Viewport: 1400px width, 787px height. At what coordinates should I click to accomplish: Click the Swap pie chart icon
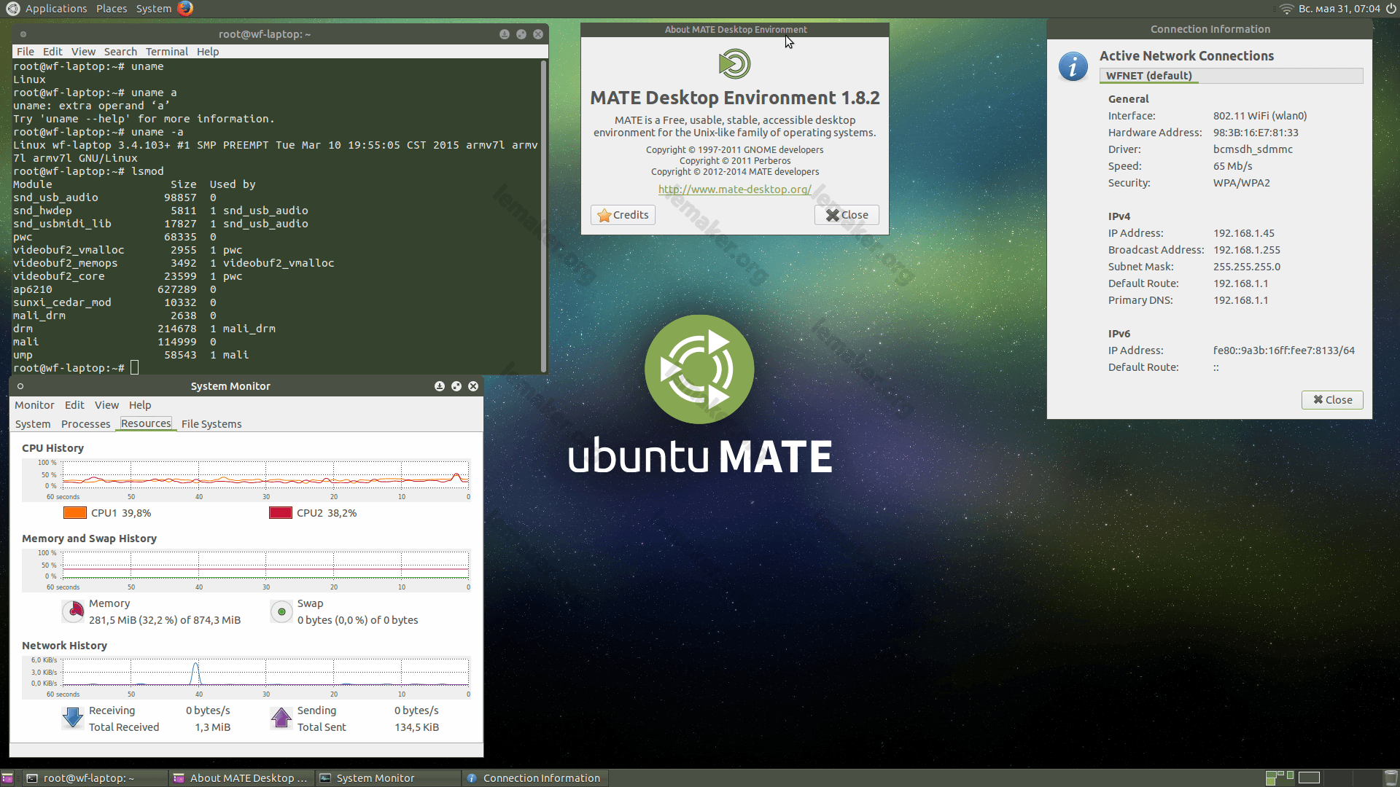click(x=281, y=611)
